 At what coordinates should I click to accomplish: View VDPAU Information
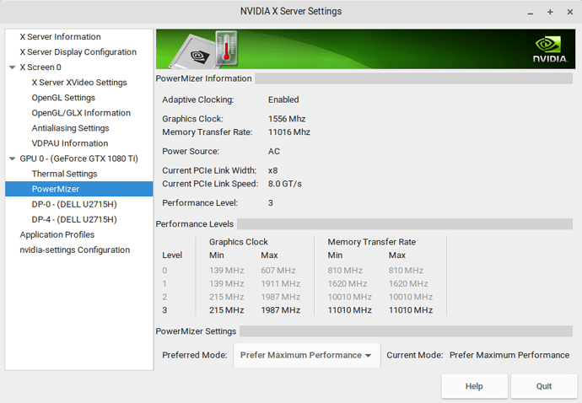70,143
